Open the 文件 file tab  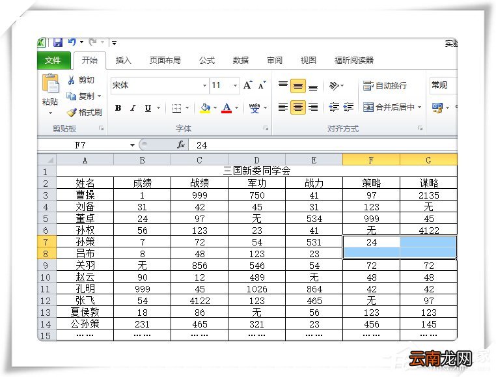53,60
